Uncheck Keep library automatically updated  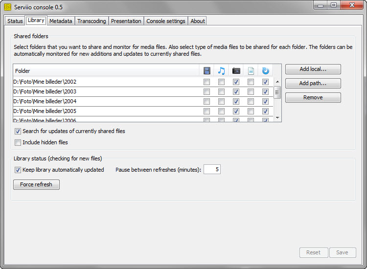click(18, 170)
